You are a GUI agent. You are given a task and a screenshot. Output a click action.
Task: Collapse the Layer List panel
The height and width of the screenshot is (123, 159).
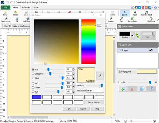coord(119,45)
